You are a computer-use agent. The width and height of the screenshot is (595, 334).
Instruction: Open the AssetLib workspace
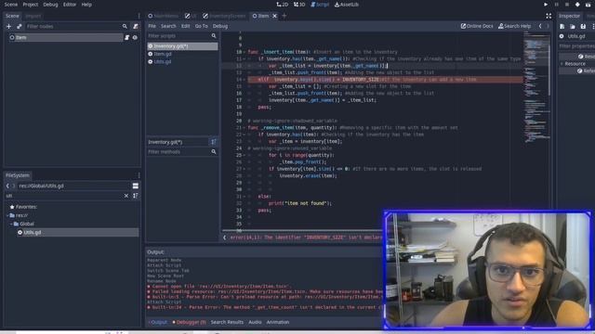346,5
